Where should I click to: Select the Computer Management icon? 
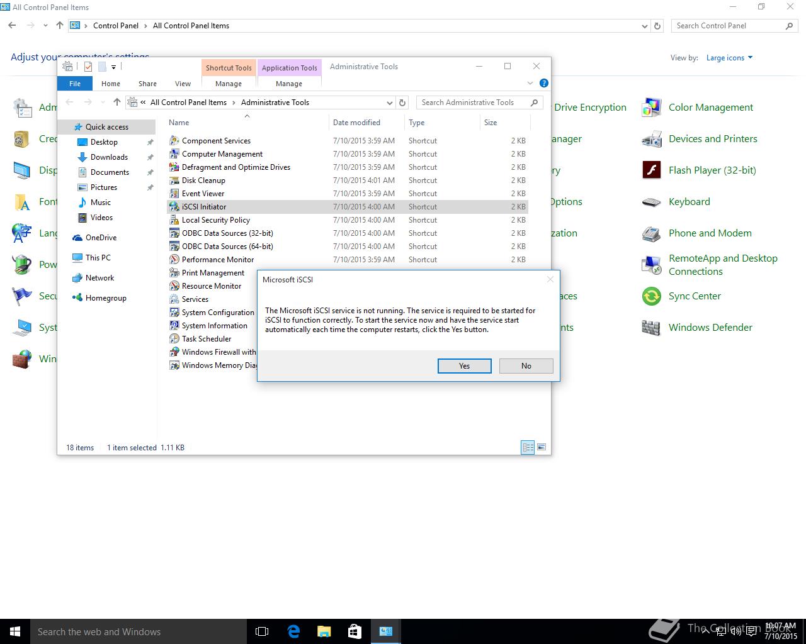(174, 154)
